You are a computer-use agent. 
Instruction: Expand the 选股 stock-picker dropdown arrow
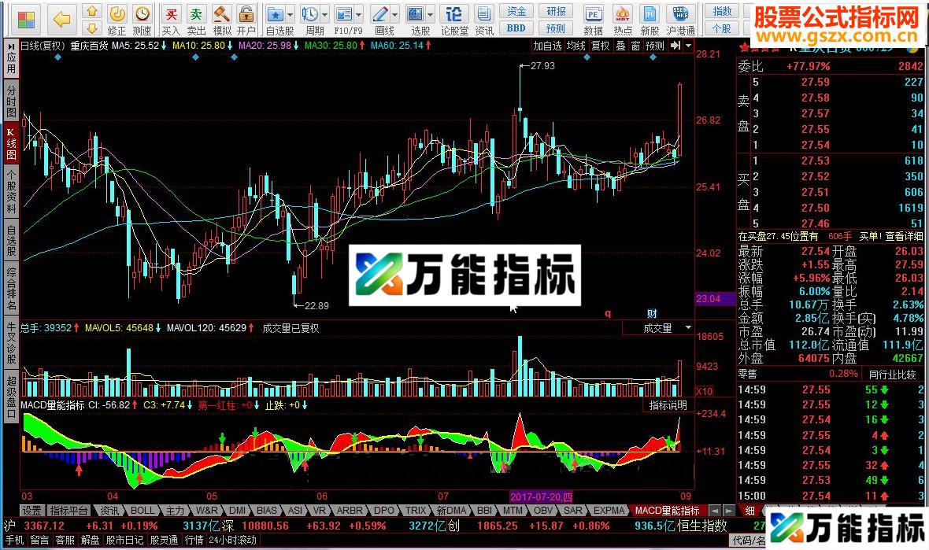click(430, 16)
